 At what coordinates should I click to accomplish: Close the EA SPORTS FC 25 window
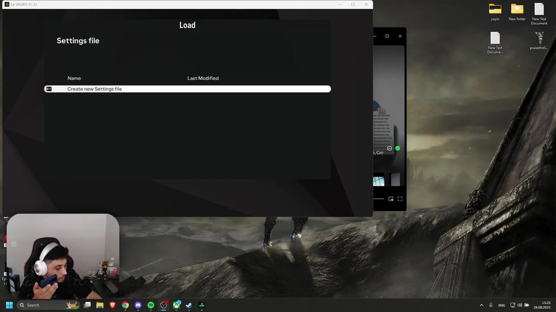click(366, 4)
